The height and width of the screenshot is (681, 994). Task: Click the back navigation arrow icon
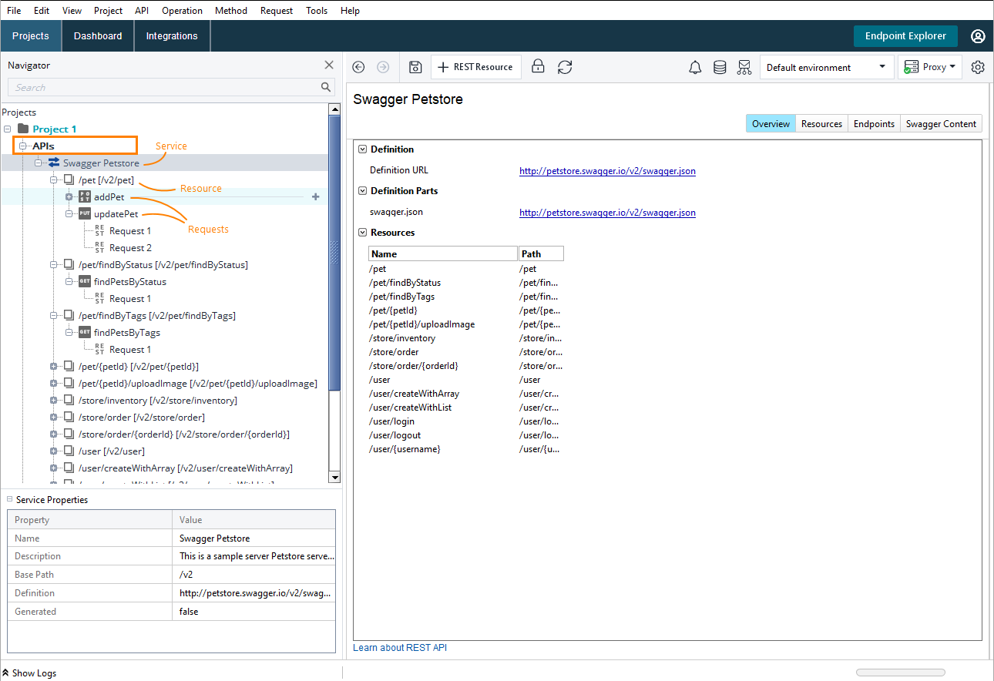[x=358, y=67]
